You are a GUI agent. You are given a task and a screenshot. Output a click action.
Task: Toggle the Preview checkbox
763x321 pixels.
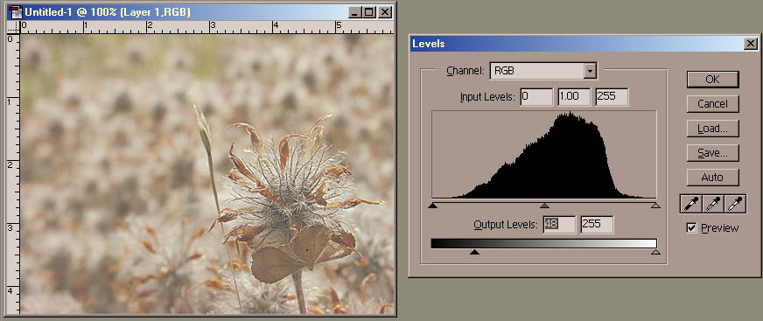(x=691, y=227)
